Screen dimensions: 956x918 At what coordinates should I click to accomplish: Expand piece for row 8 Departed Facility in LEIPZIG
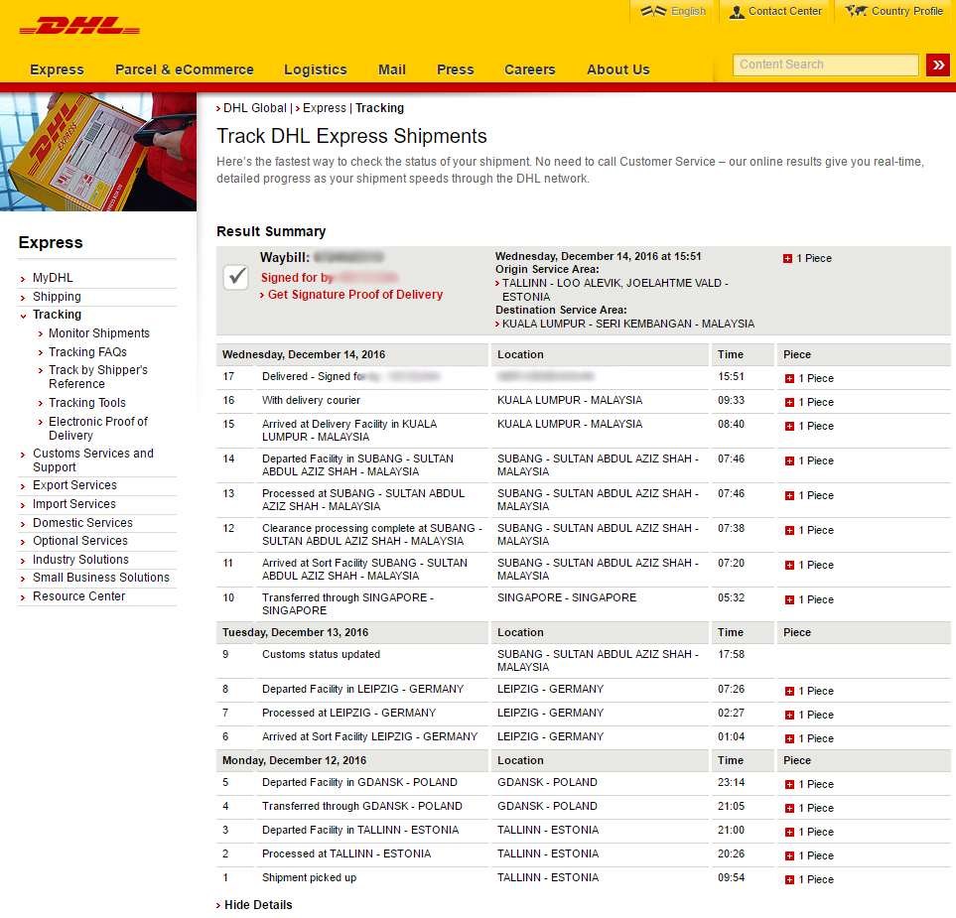coord(789,692)
